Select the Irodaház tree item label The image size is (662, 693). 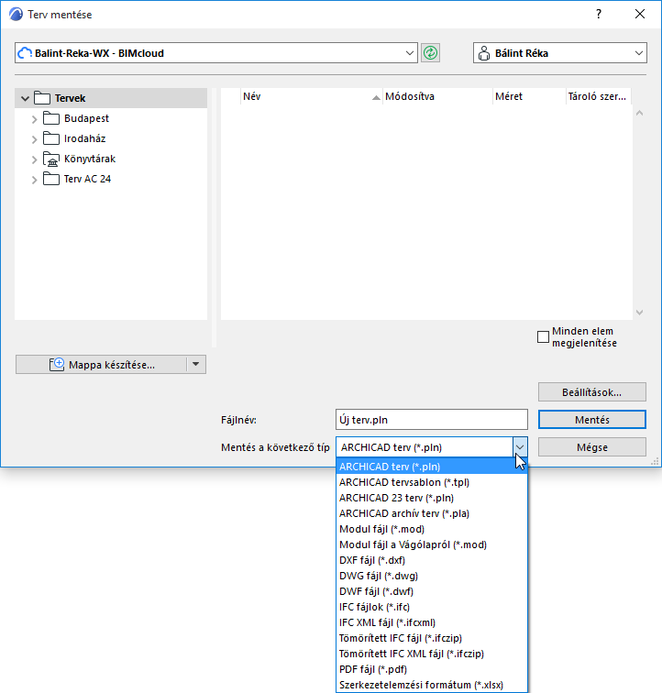point(85,138)
